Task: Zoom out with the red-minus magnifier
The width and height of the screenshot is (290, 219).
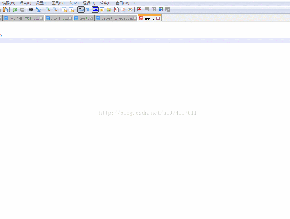Action: [55, 9]
